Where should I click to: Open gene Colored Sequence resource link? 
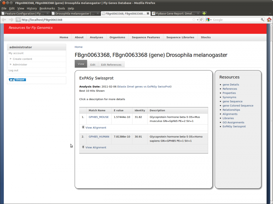(x=238, y=106)
